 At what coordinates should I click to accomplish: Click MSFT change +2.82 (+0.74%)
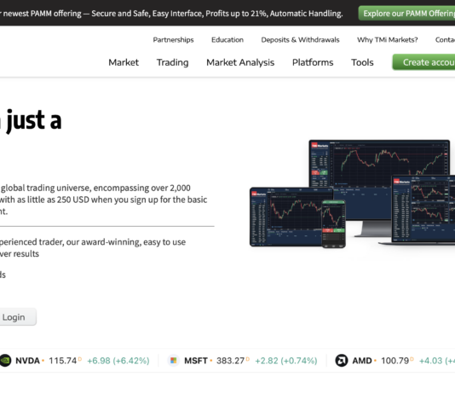pyautogui.click(x=286, y=361)
